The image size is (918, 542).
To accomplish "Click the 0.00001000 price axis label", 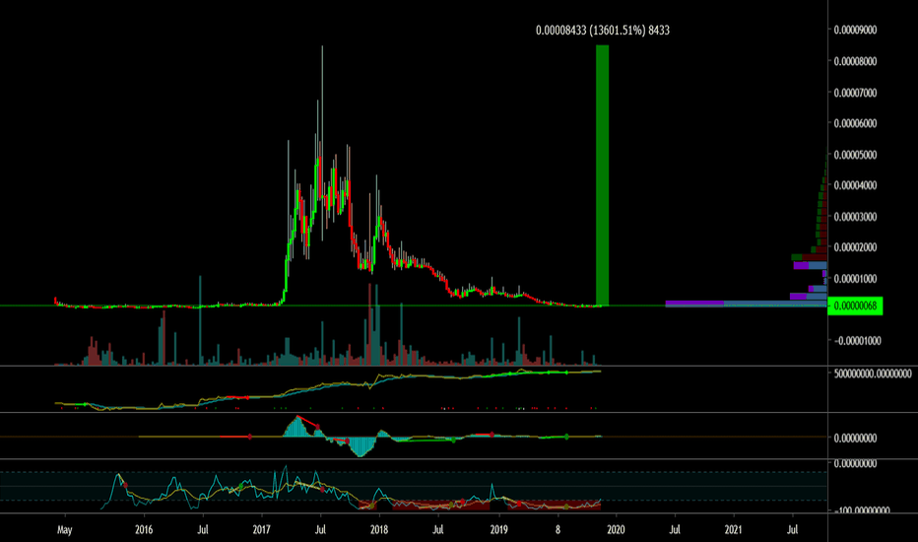I will point(855,278).
